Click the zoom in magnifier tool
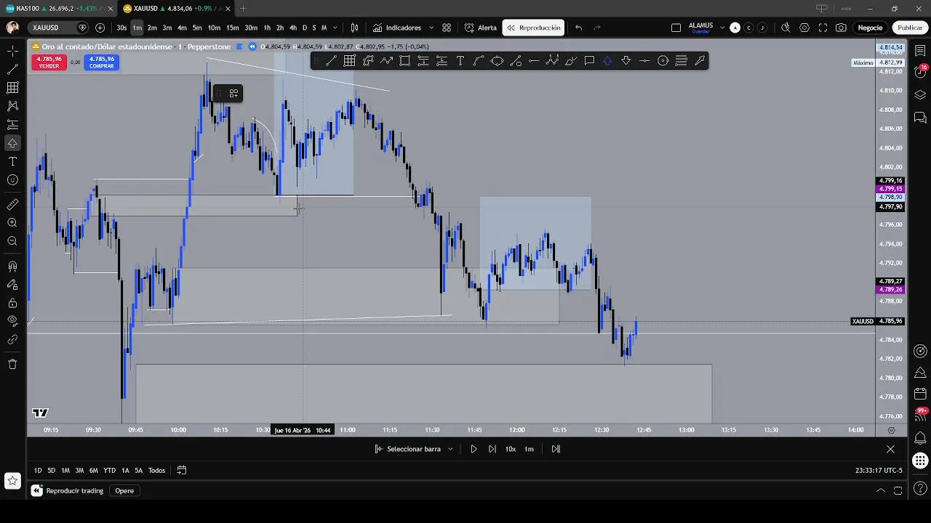This screenshot has height=523, width=931. (12, 223)
